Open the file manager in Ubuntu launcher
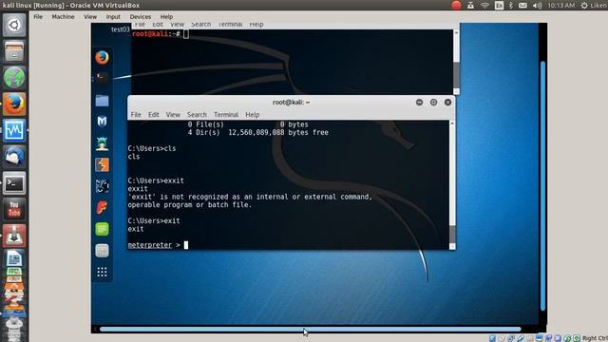Screen dimensions: 608x342 (14, 51)
